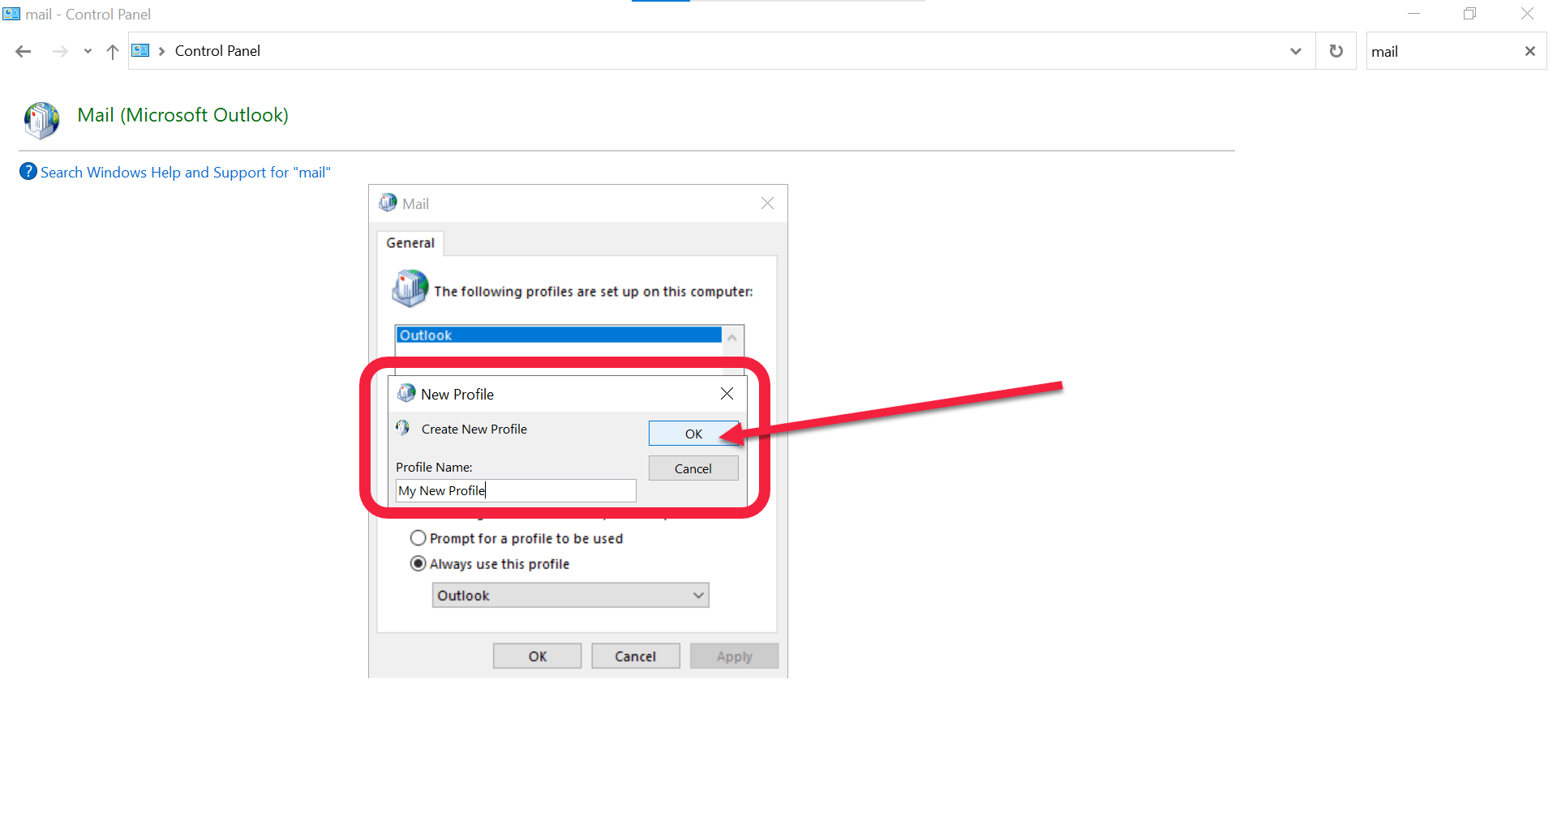Viewport: 1557px width, 825px height.
Task: Open the Outlook default profile dropdown
Action: [x=571, y=595]
